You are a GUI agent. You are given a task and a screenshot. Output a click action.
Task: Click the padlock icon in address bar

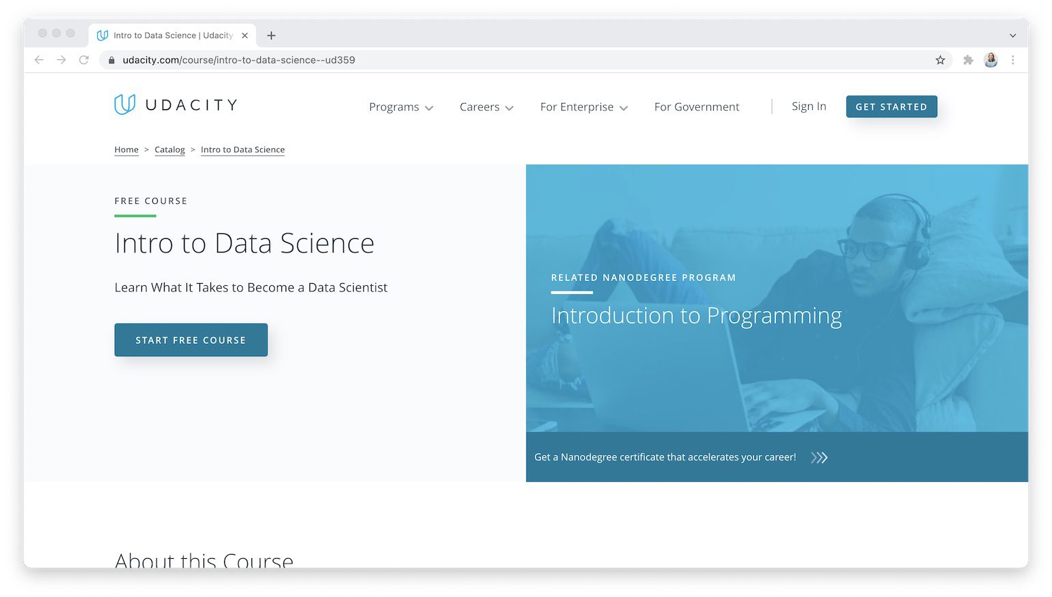click(x=111, y=60)
